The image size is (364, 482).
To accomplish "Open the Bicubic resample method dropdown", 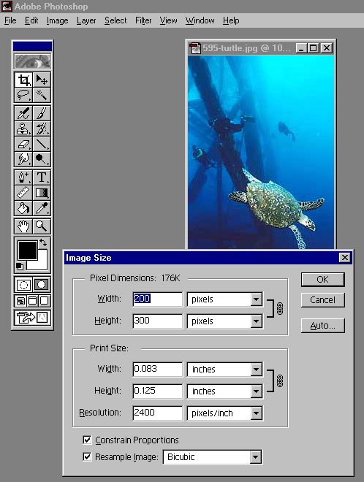I will point(212,456).
